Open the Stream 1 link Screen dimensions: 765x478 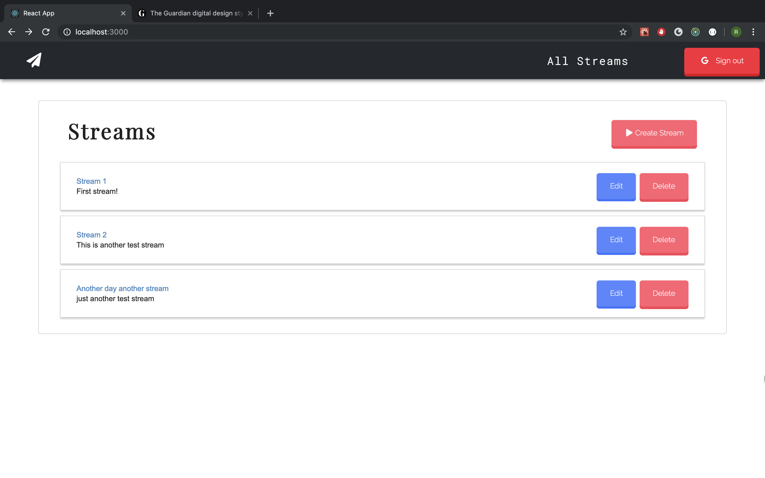91,181
